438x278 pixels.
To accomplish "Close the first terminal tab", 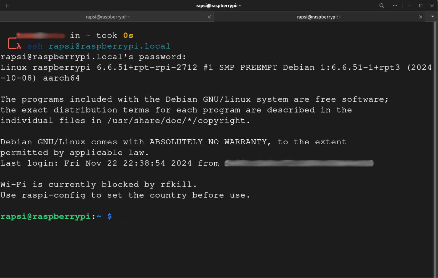I will (x=209, y=17).
